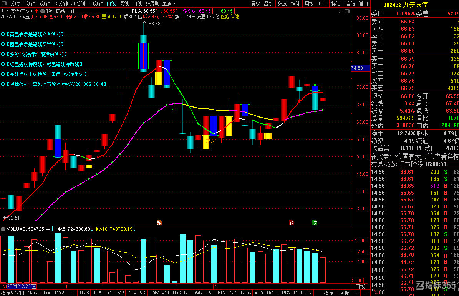The width and height of the screenshot is (459, 296).
Task: Open the 画线 drawing tools
Action: tap(309, 3)
